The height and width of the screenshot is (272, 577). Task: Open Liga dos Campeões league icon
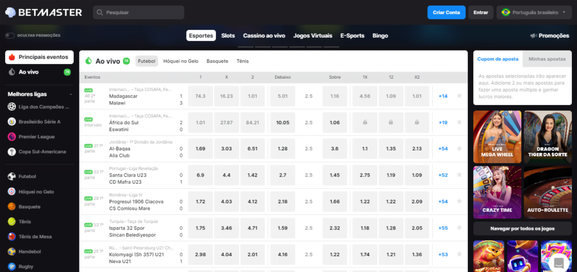12,107
